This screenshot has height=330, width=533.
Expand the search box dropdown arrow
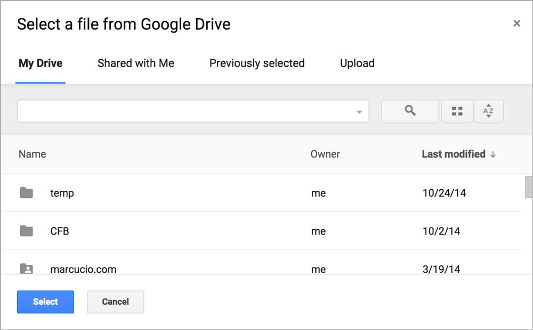click(x=359, y=112)
